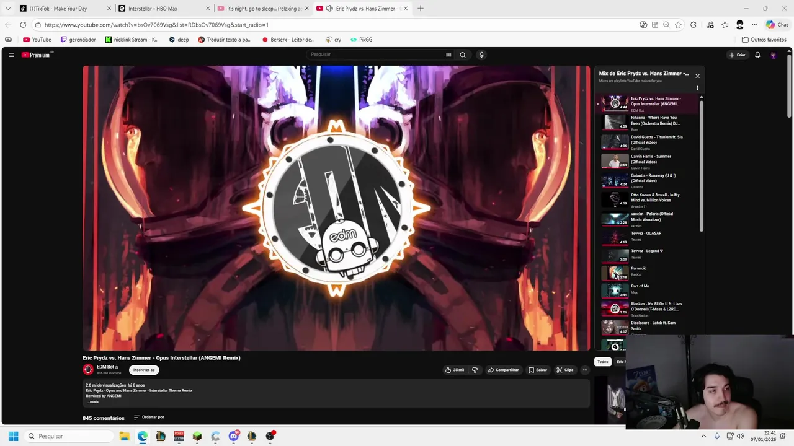
Task: Open OBS Studio from the taskbar
Action: click(270, 436)
